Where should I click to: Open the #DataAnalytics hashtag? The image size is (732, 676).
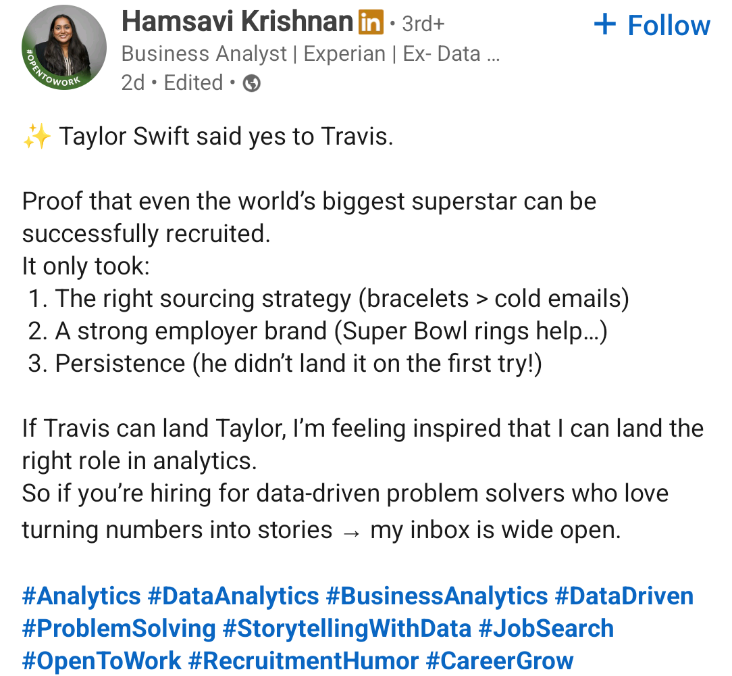coord(233,596)
